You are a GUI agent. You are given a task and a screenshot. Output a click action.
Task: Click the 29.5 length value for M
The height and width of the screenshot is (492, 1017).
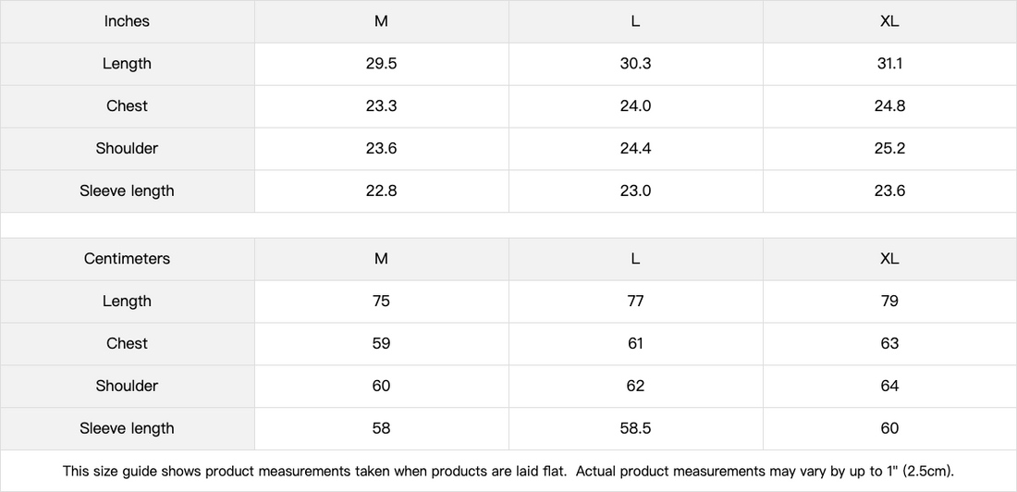pyautogui.click(x=381, y=64)
